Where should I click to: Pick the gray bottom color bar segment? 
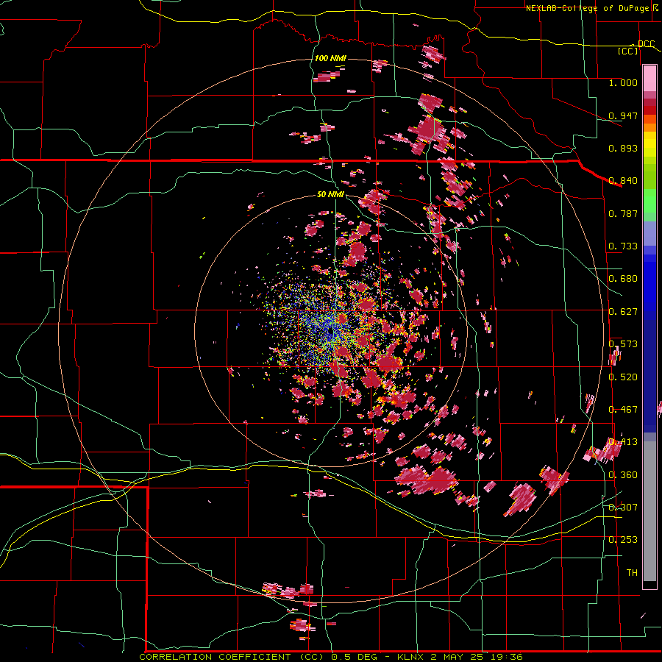click(649, 515)
